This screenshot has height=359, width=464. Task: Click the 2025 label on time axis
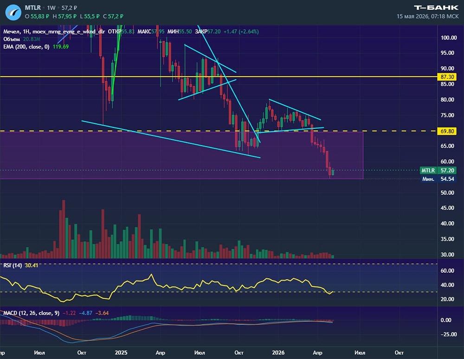pos(121,353)
